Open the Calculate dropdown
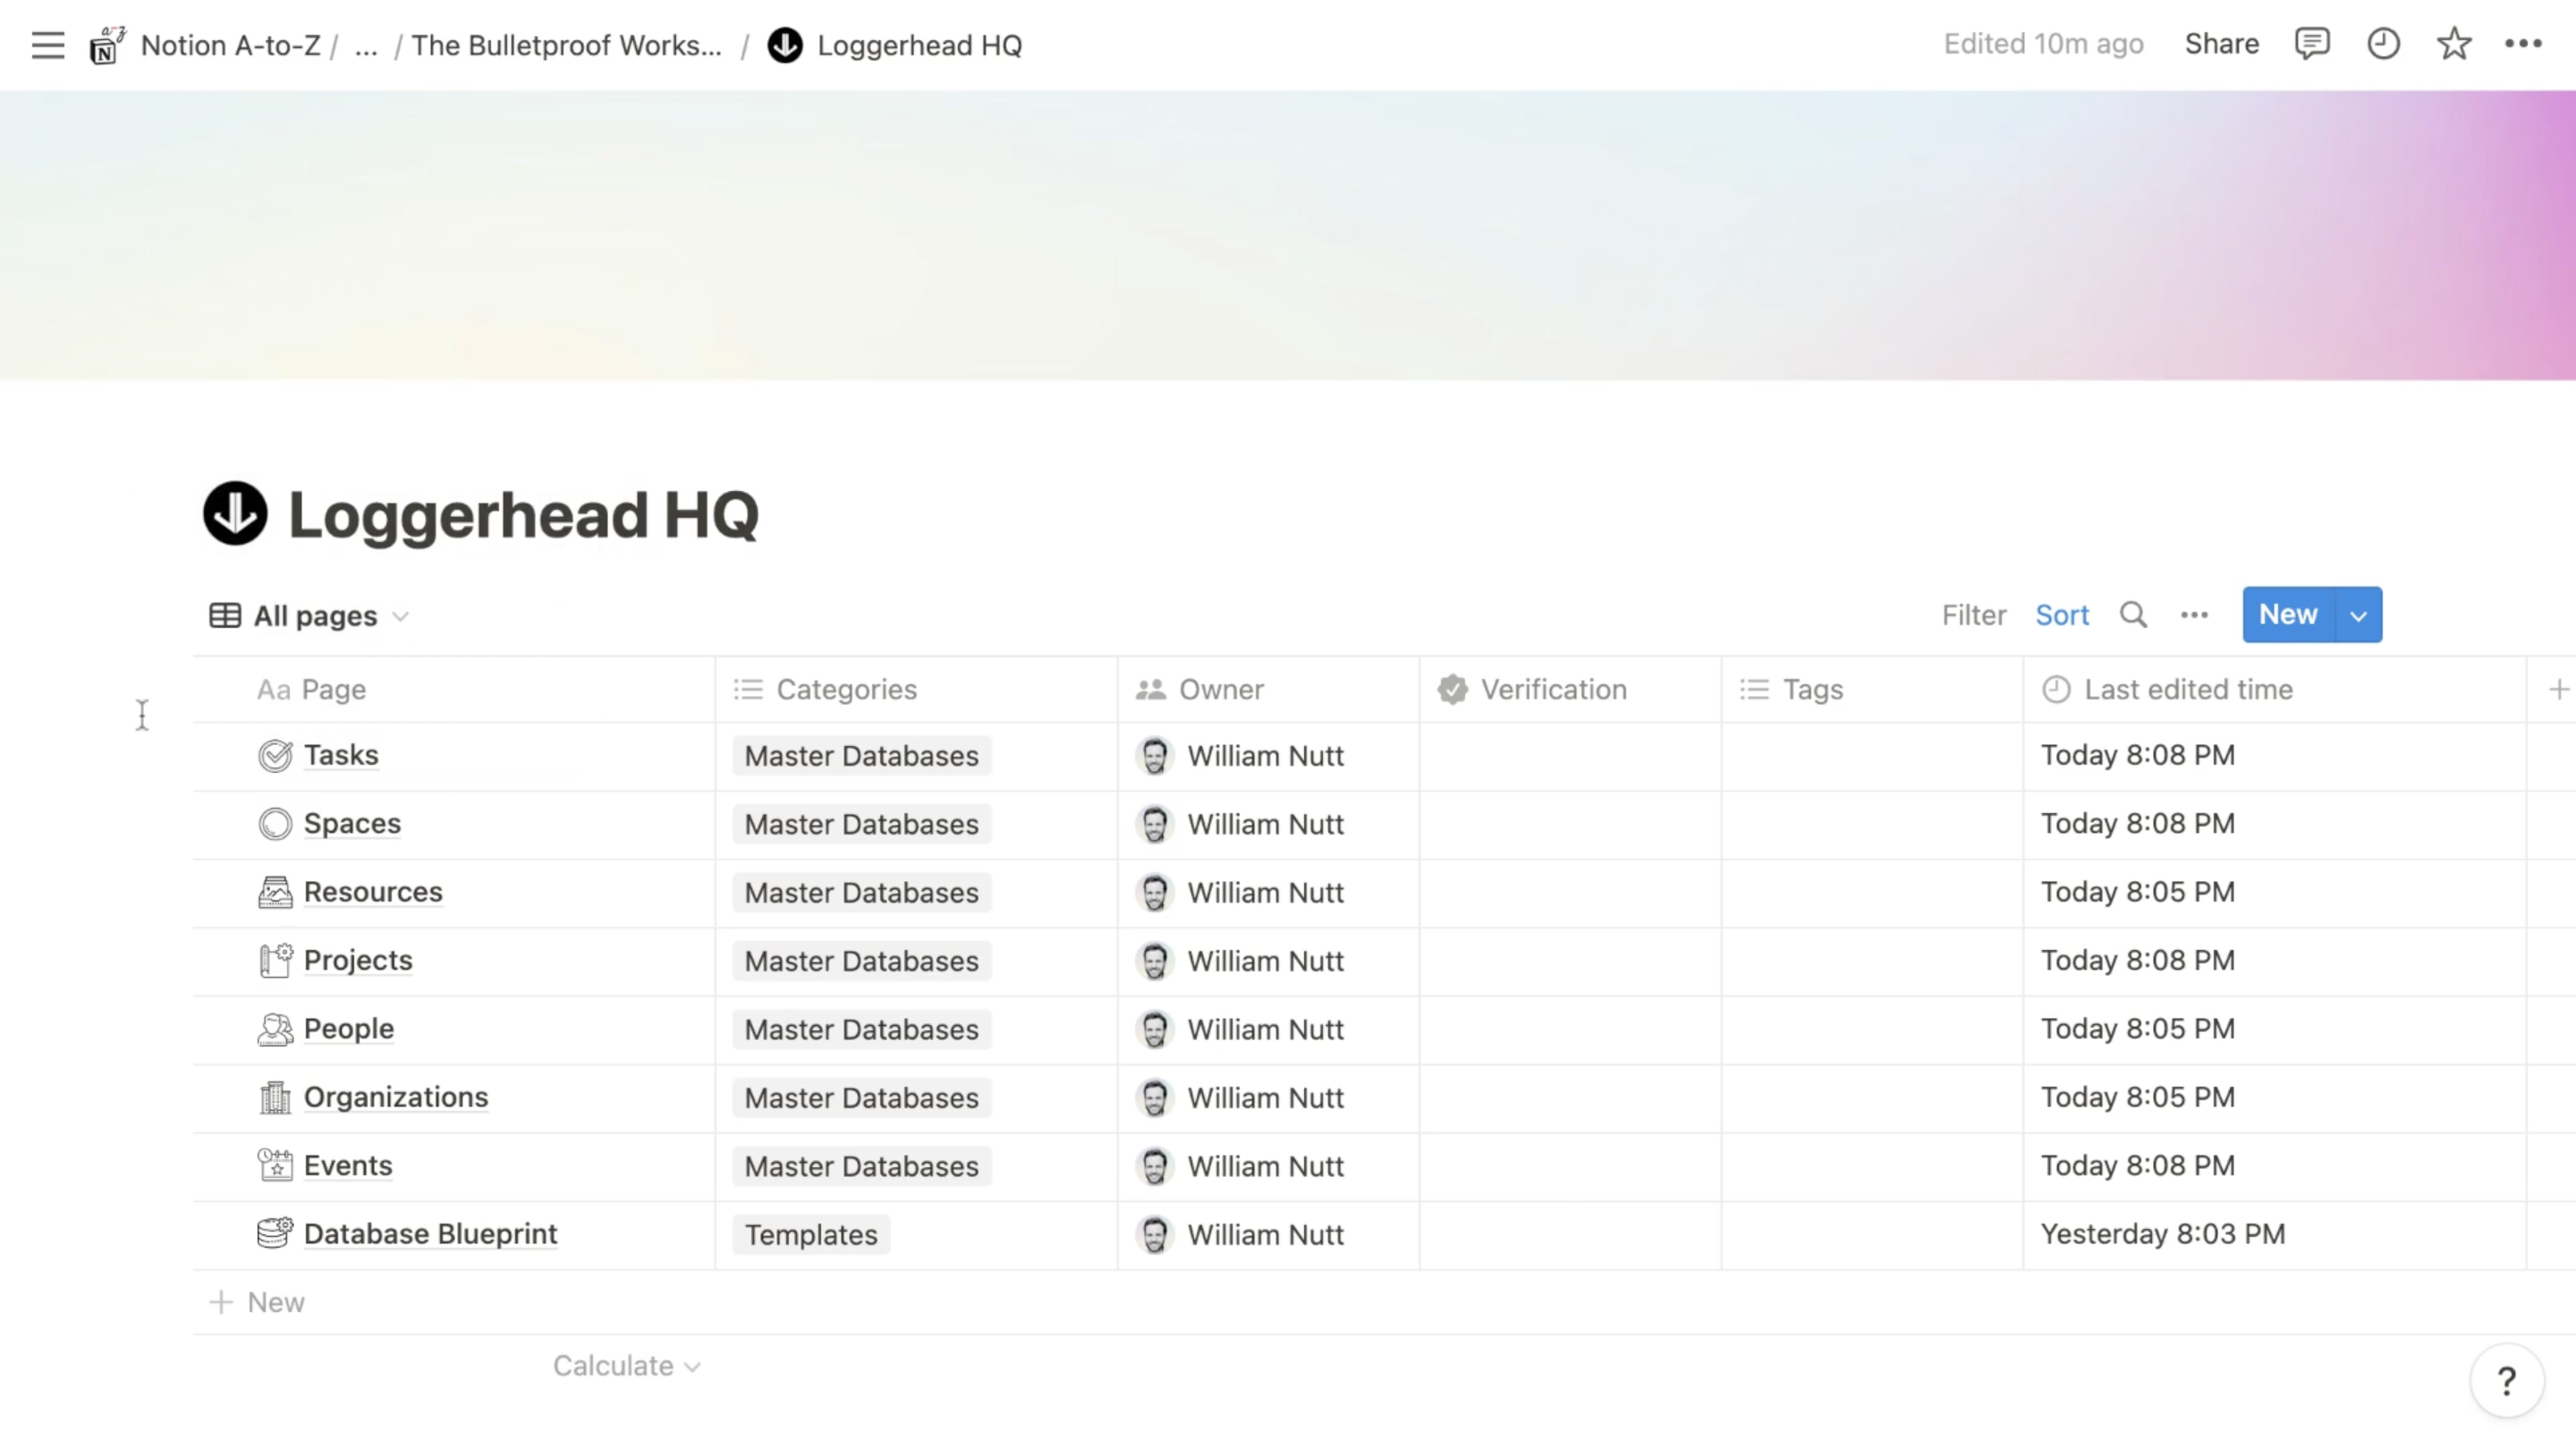 point(626,1364)
